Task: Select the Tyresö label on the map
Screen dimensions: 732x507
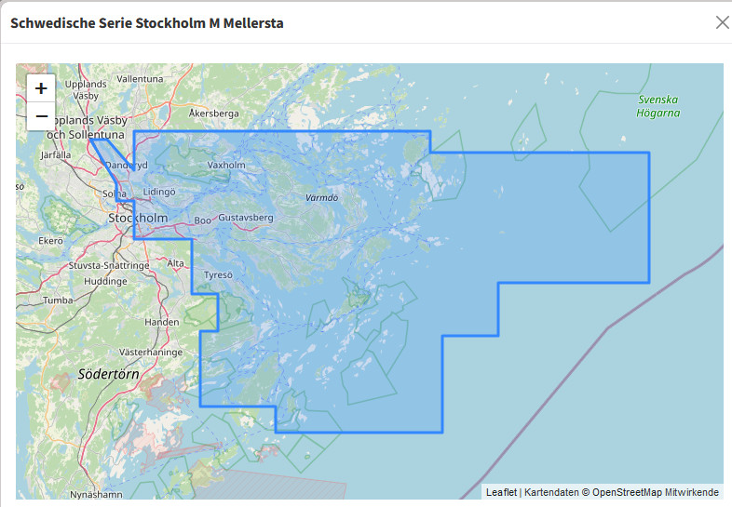Action: (x=217, y=275)
